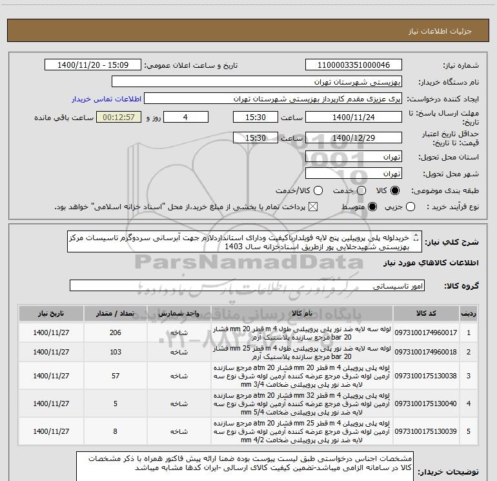Screen dimensions: 497x481
Task: Click the reply deadline date 1400/11/24
Action: click(354, 117)
